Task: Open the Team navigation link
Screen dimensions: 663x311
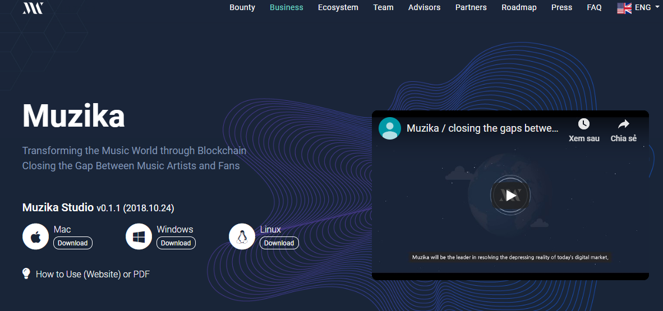Action: [383, 7]
